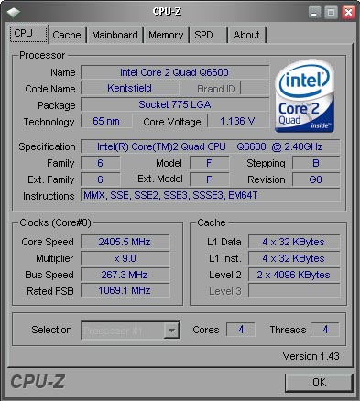Minimize the CPU-Z window

tap(314, 13)
